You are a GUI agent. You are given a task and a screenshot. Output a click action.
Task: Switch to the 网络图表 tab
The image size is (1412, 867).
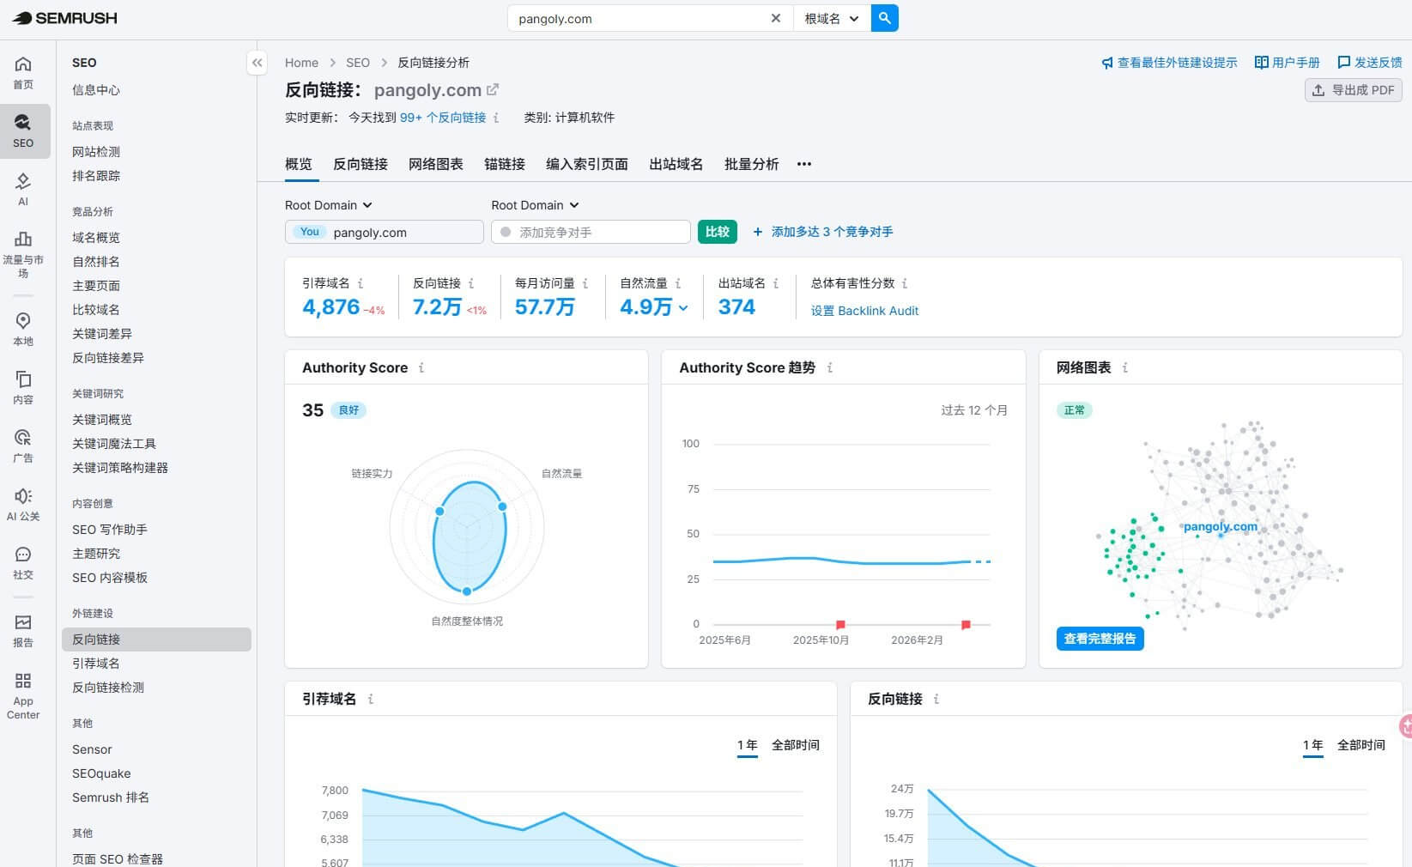tap(436, 164)
